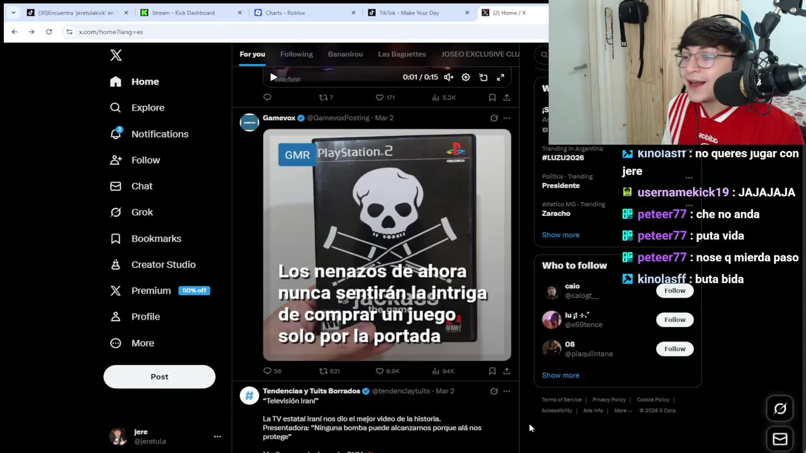Open the jere account options menu
Screen dimensions: 806x453
217,436
